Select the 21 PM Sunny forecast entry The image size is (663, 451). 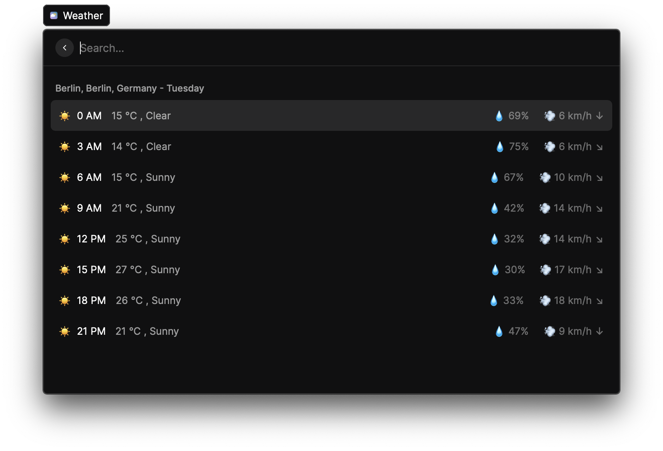click(x=269, y=331)
